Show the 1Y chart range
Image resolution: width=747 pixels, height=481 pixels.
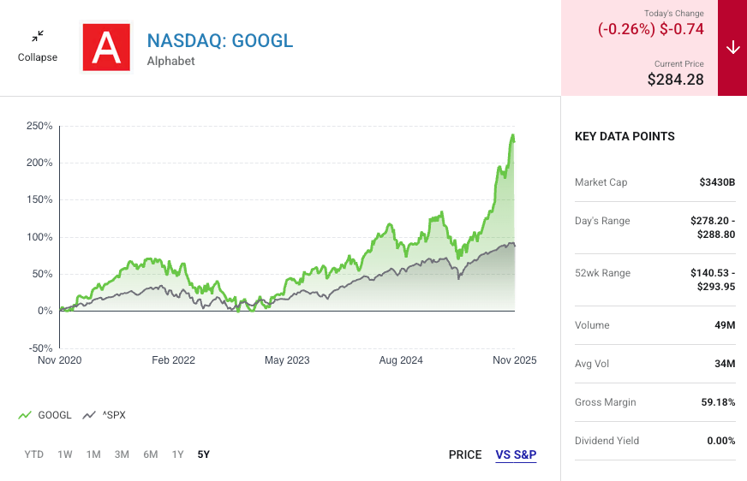tap(177, 454)
